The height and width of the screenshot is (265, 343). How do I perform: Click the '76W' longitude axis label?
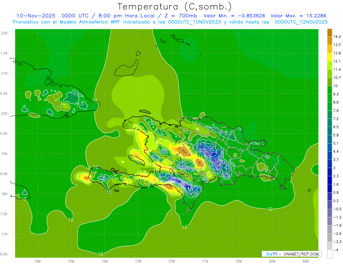coord(37,261)
